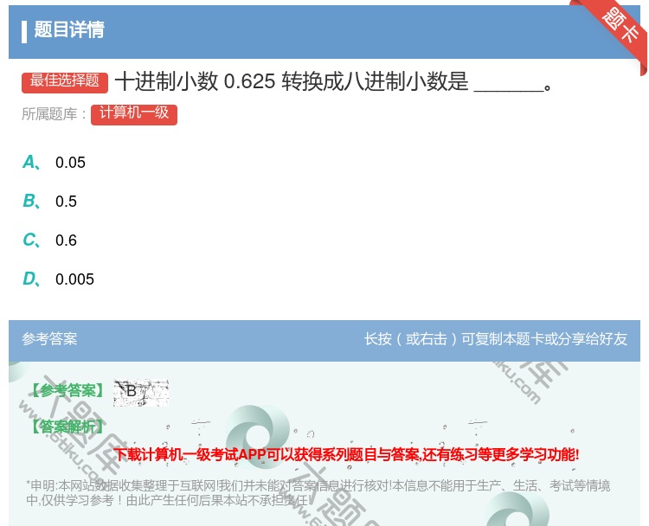Click the 最佳选择题 question type badge
Viewport: 649px width, 526px height.
[x=65, y=82]
